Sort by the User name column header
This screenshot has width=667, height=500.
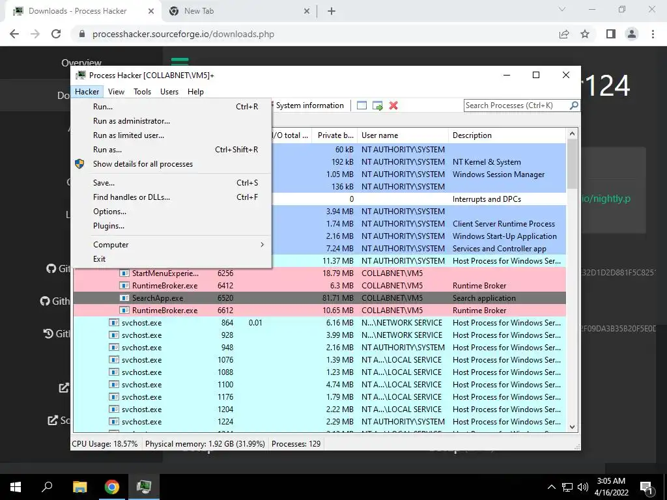pyautogui.click(x=403, y=135)
